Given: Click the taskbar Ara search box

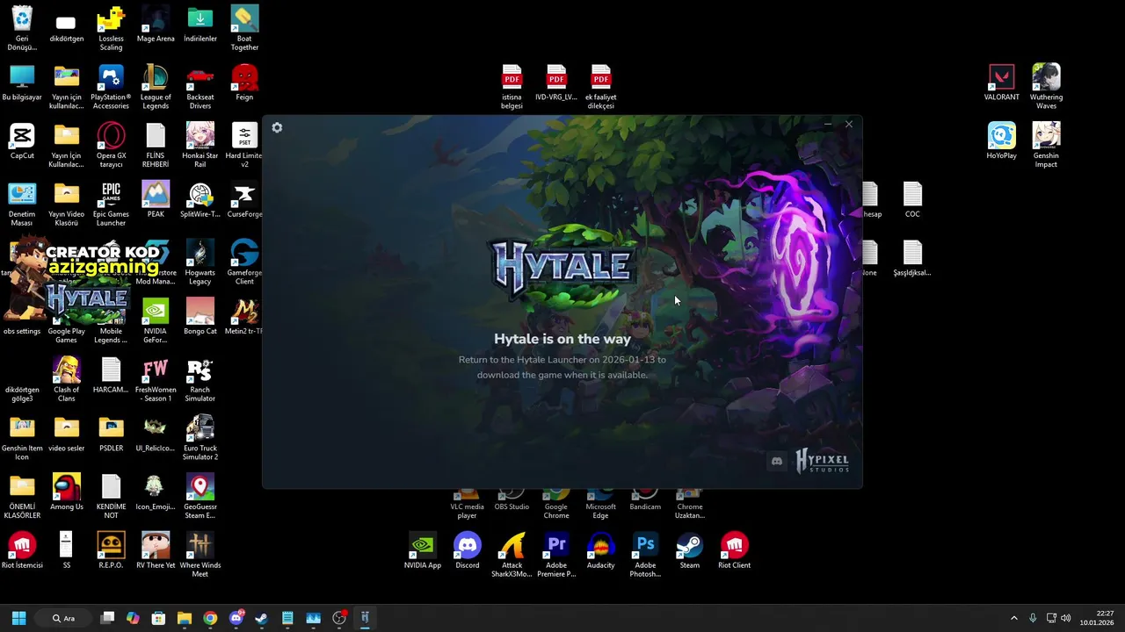Looking at the screenshot, I should tap(64, 618).
